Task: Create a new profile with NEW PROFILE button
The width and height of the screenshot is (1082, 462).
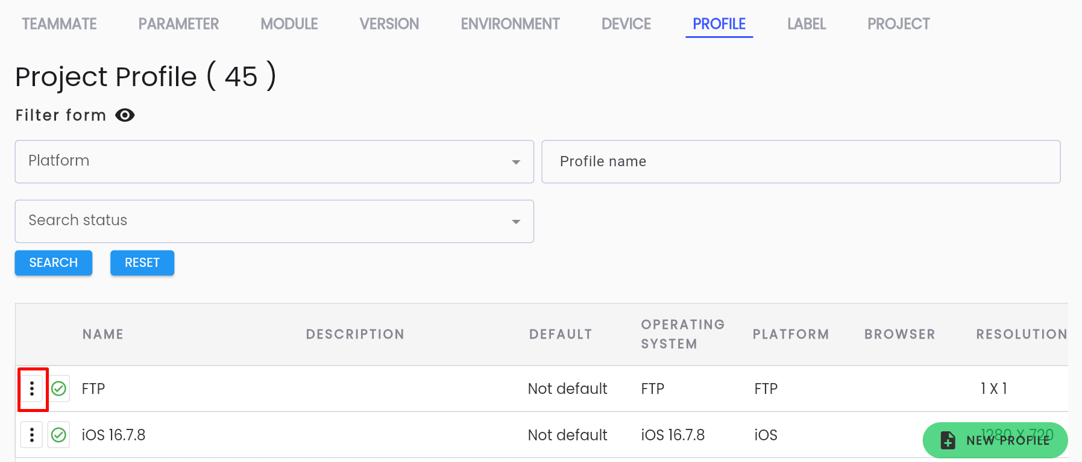Action: [995, 440]
